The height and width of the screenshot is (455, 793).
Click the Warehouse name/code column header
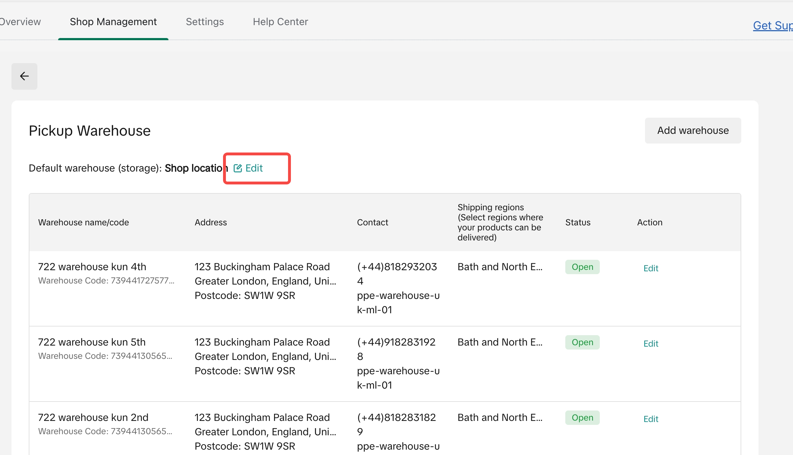[83, 222]
